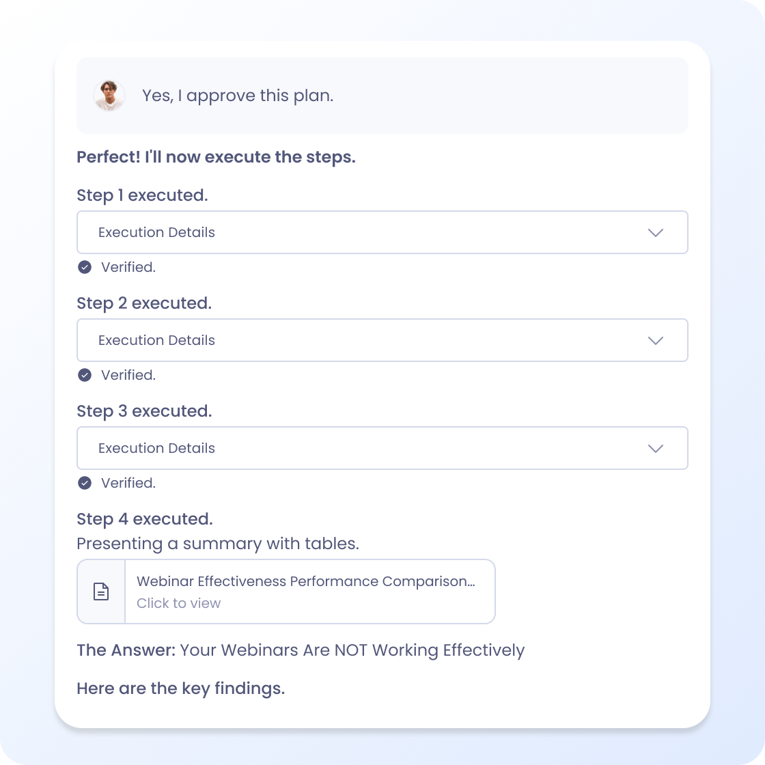Open the first Execution Details panel
The width and height of the screenshot is (765, 765).
click(x=382, y=232)
